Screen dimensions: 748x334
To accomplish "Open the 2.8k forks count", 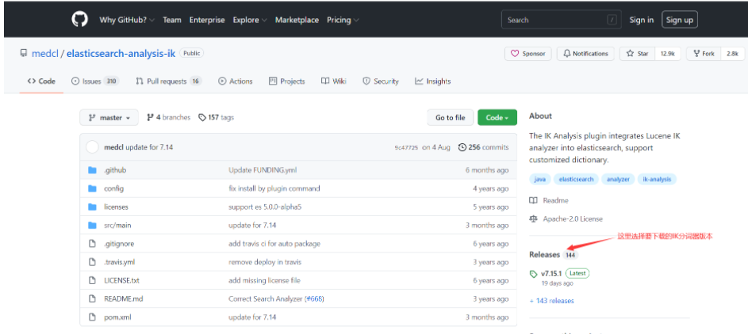I will [x=732, y=54].
